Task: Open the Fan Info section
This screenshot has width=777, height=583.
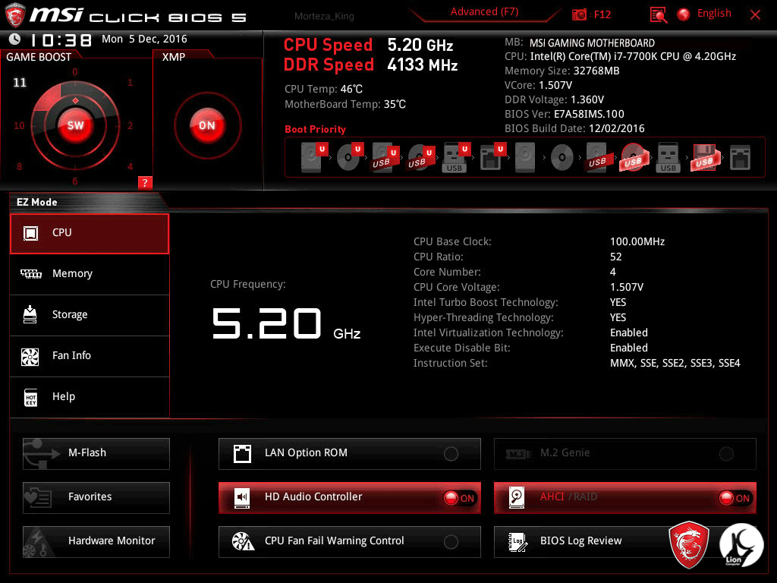Action: coord(90,356)
